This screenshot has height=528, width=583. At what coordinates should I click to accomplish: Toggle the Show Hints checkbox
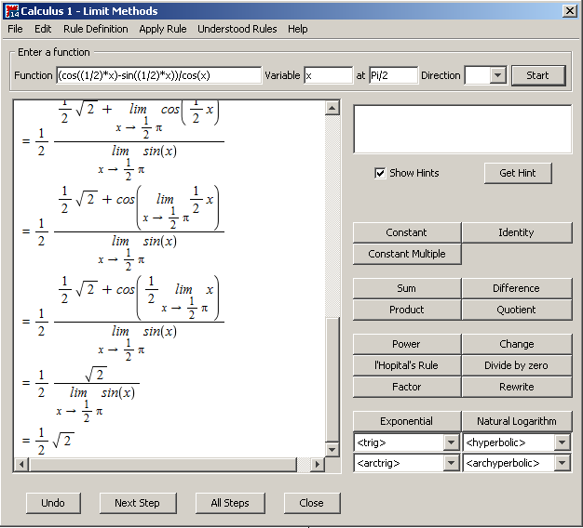pos(380,173)
